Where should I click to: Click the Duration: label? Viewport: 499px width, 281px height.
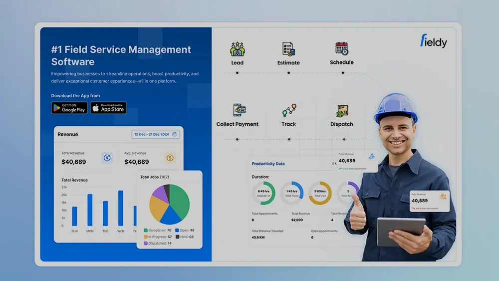(260, 177)
